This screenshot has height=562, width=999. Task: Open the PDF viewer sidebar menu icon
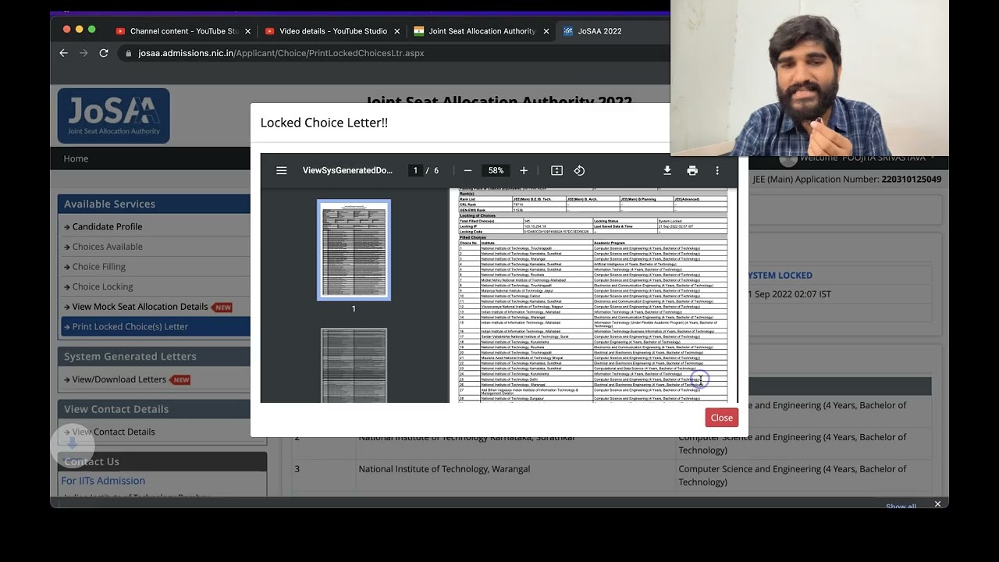[x=282, y=170]
